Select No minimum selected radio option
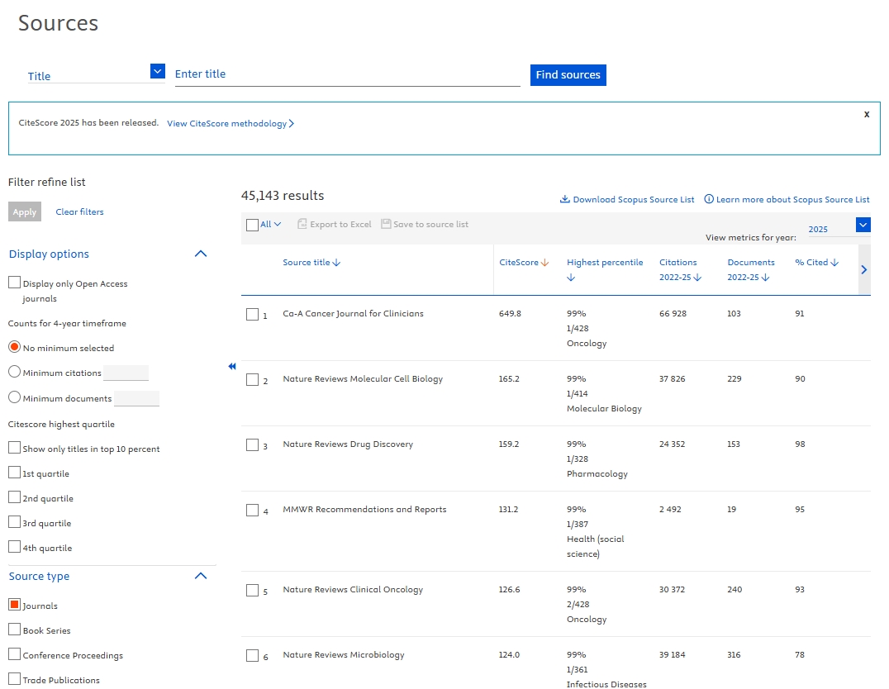889x689 pixels. [15, 346]
